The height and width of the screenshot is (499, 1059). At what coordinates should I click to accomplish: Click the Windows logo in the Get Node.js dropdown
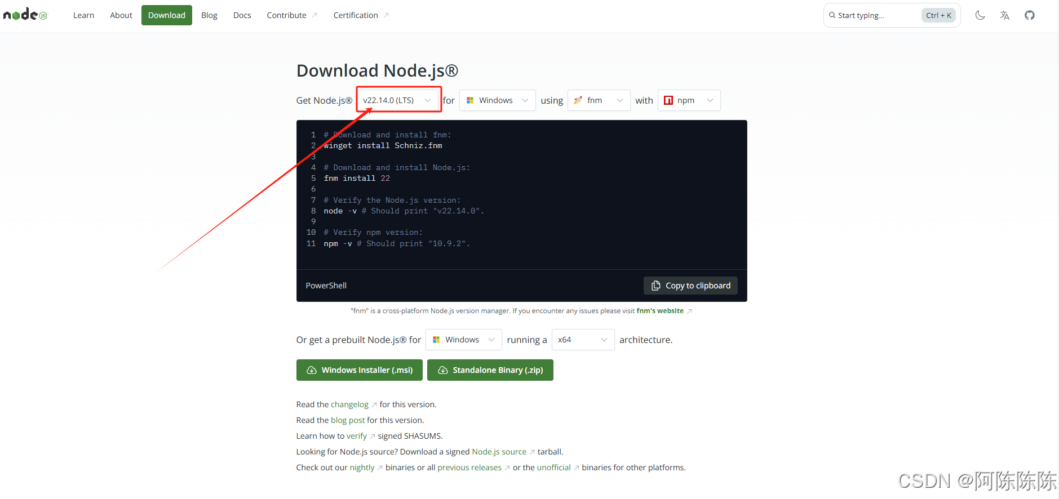pos(470,100)
